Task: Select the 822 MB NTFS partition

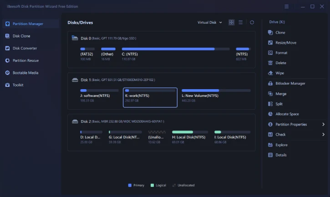Action: [243, 54]
